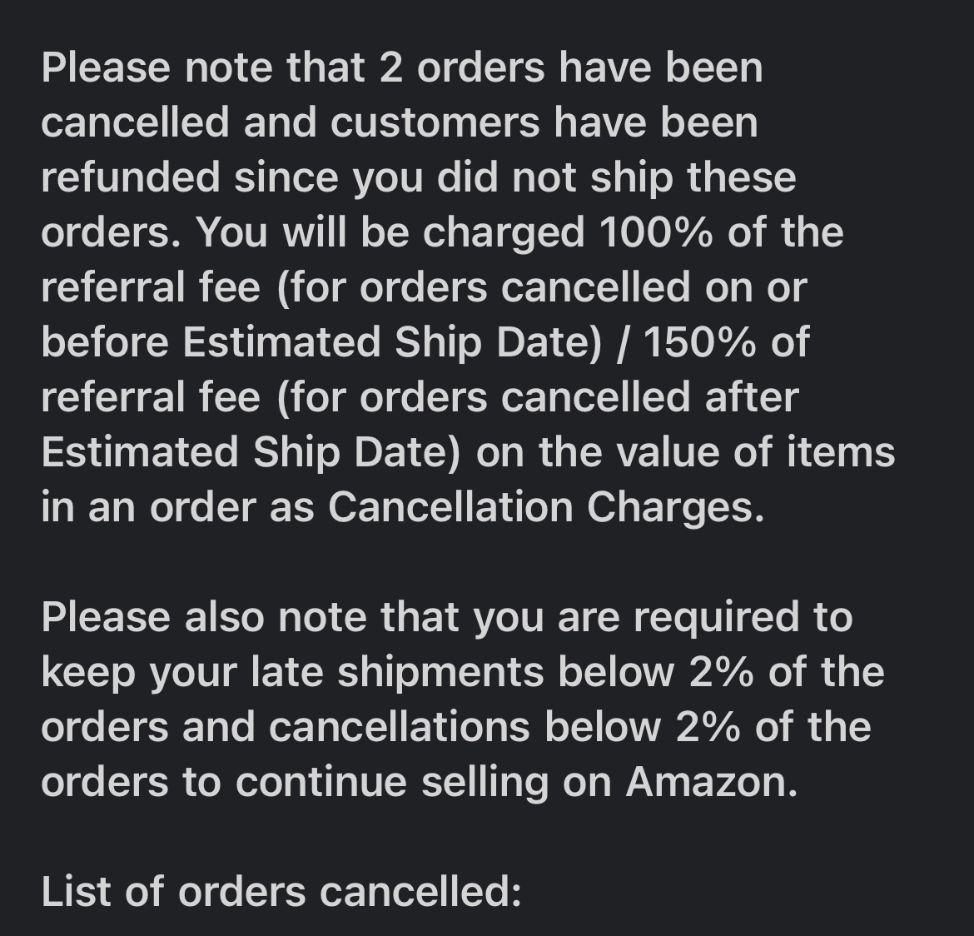974x936 pixels.
Task: Click the 'List of orders cancelled:' heading
Action: (x=281, y=892)
